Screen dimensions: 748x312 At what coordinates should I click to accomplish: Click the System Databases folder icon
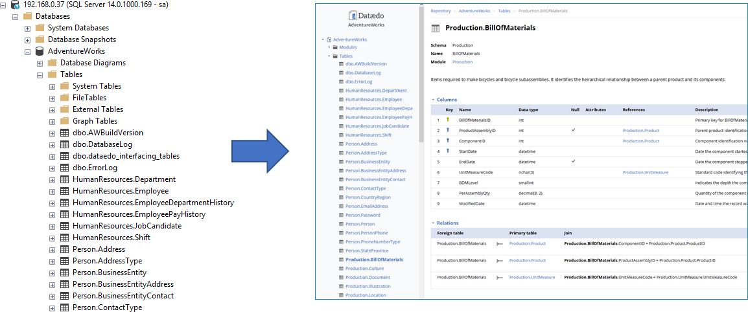40,28
